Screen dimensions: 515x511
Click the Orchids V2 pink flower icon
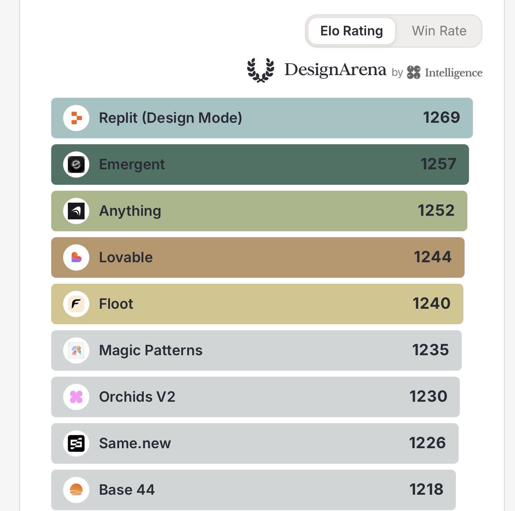click(76, 397)
